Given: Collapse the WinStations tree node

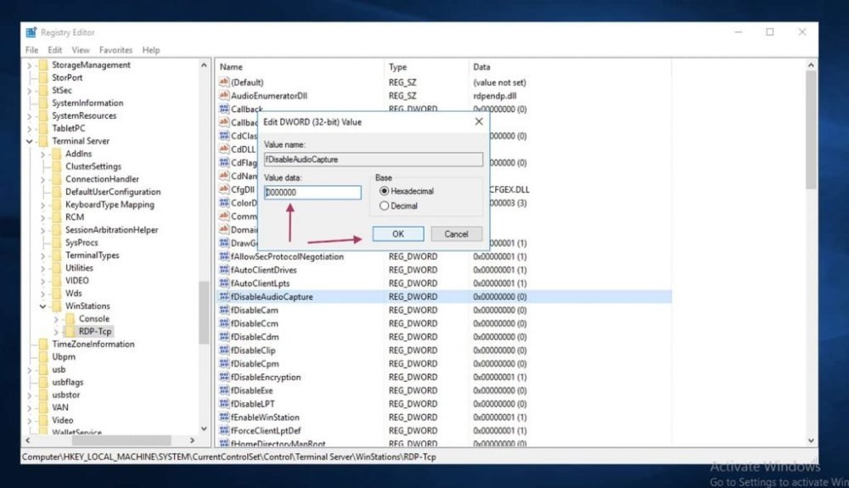Looking at the screenshot, I should tap(43, 306).
